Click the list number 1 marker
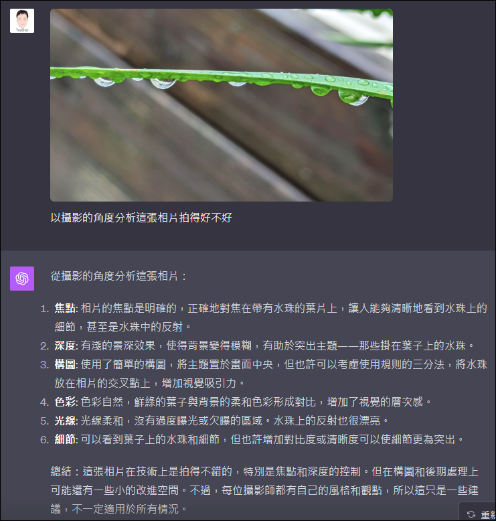This screenshot has height=521, width=496. pyautogui.click(x=45, y=309)
